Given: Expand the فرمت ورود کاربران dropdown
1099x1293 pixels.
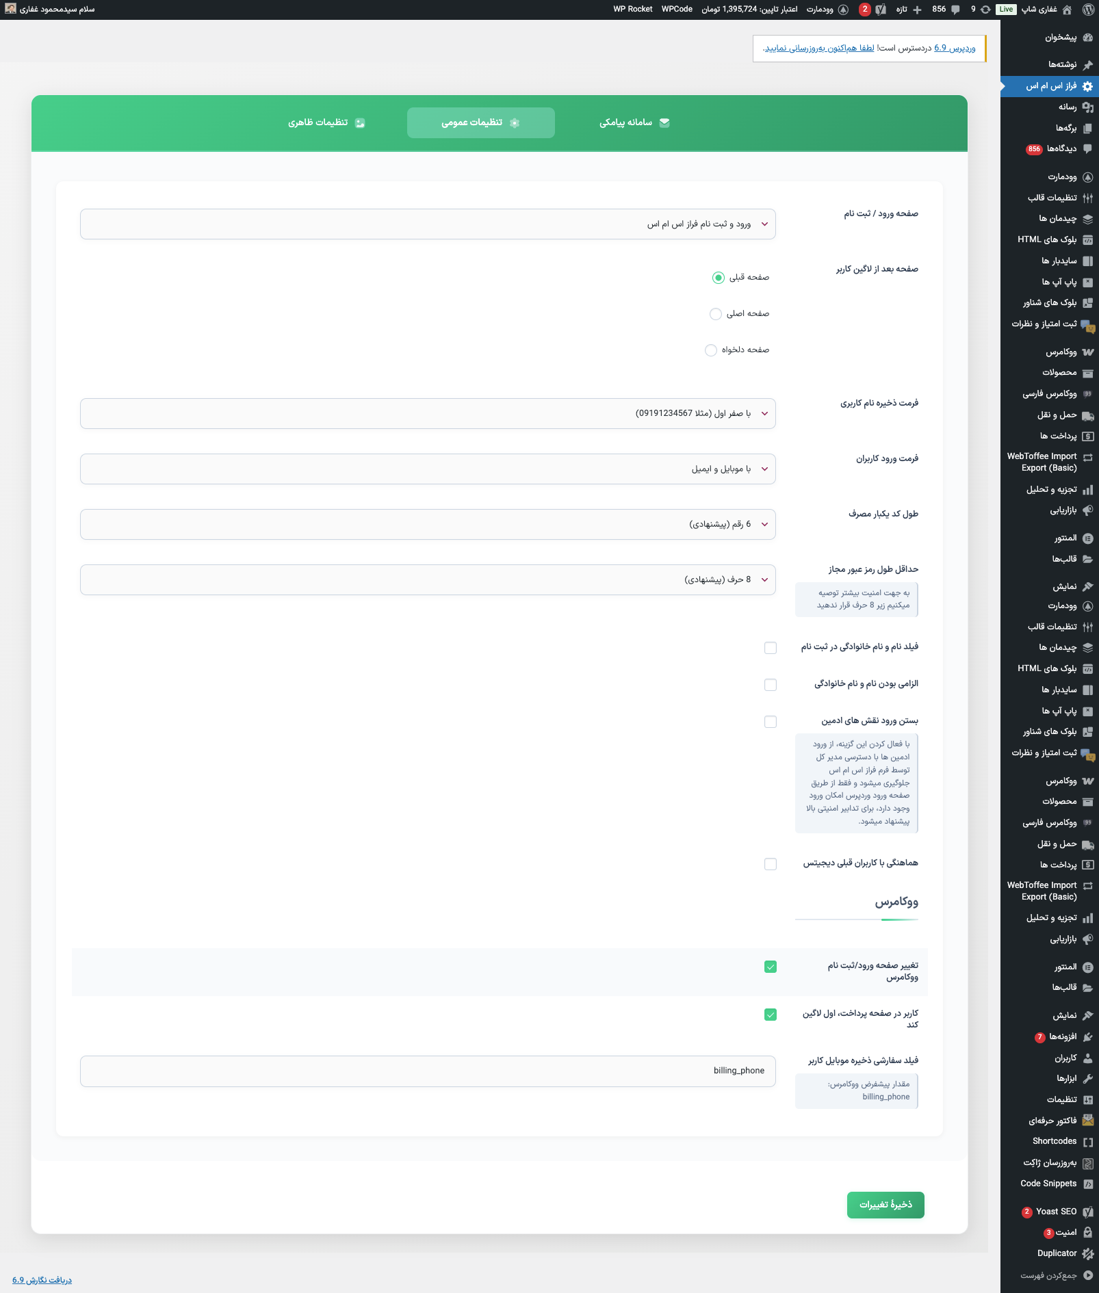Looking at the screenshot, I should 428,469.
